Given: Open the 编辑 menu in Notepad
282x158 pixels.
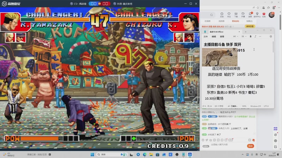Looking at the screenshot, I should (214, 37).
